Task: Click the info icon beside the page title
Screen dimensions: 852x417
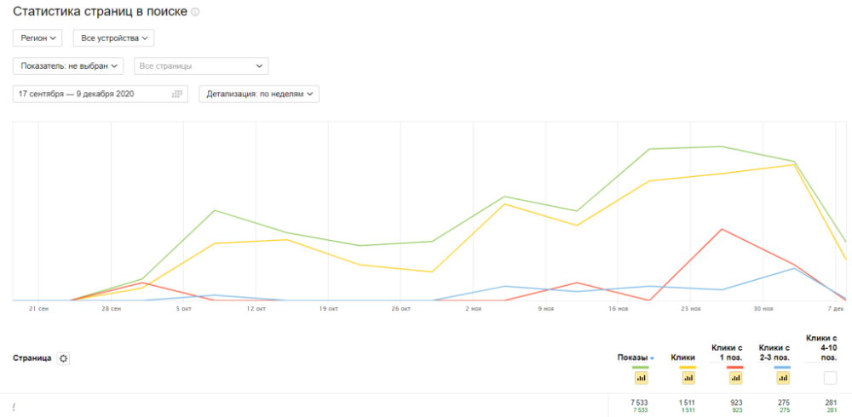Action: tap(195, 13)
